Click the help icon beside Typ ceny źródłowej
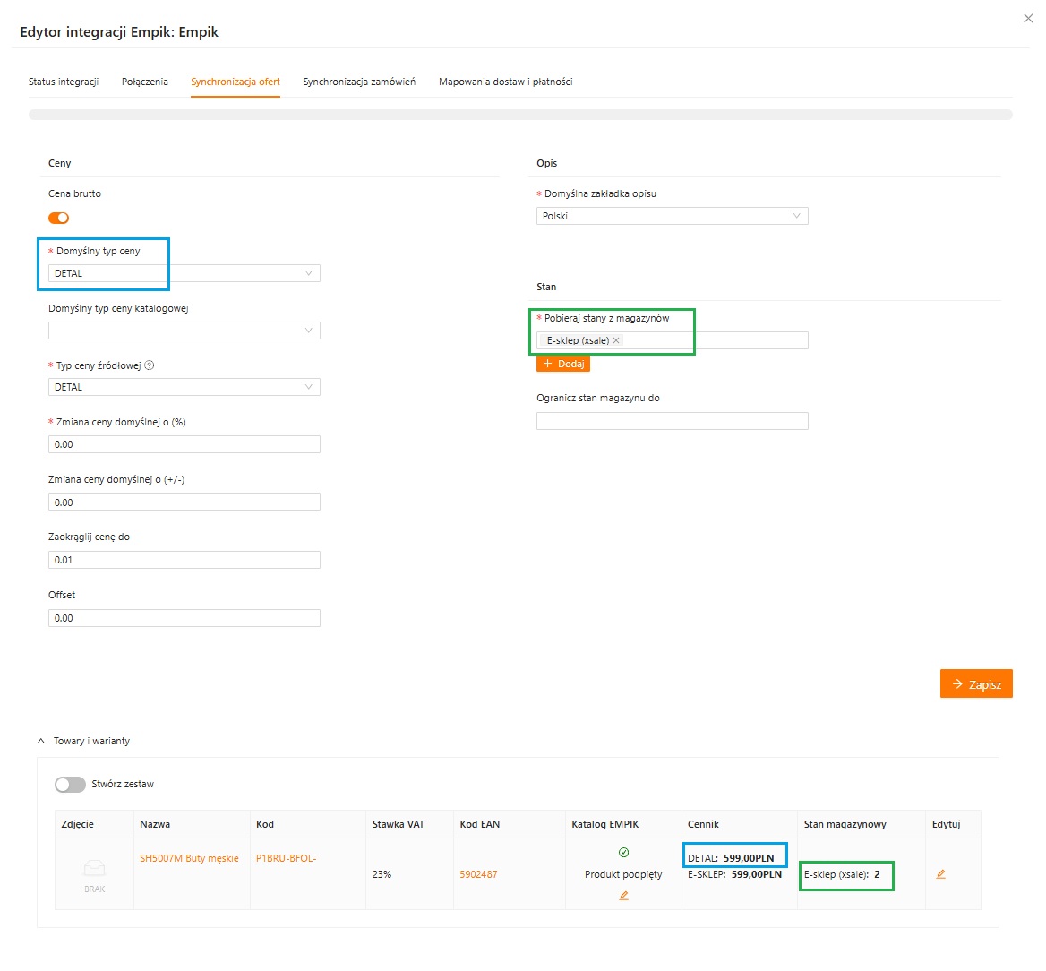The width and height of the screenshot is (1046, 971). tap(150, 365)
